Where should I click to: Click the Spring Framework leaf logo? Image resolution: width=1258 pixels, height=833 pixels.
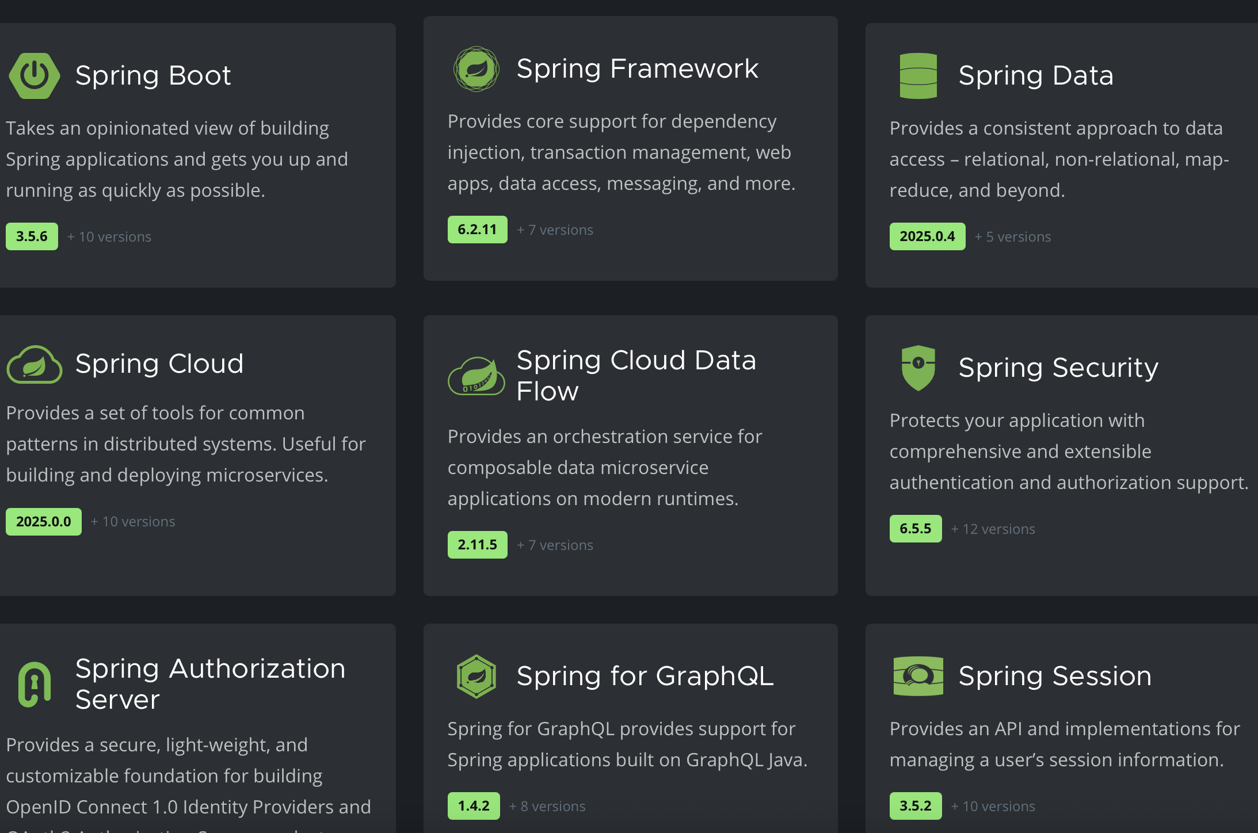coord(476,69)
